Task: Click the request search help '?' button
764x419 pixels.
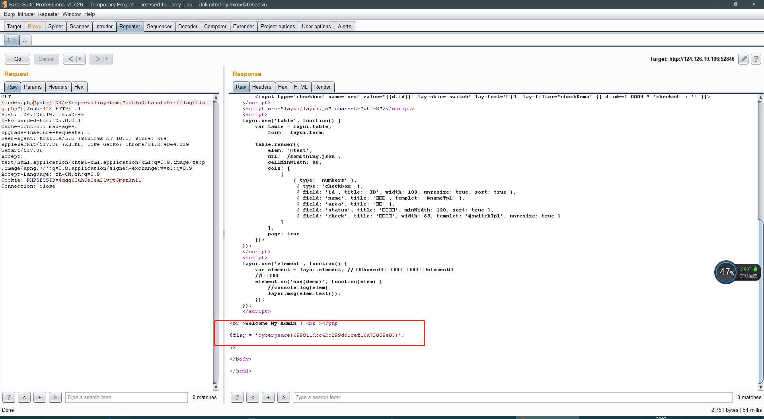Action: (x=9, y=397)
